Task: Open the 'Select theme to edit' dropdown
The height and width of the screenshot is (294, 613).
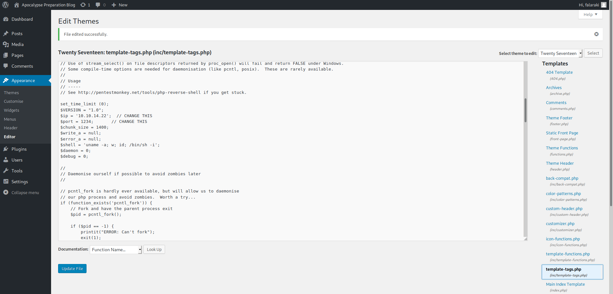Action: click(560, 53)
